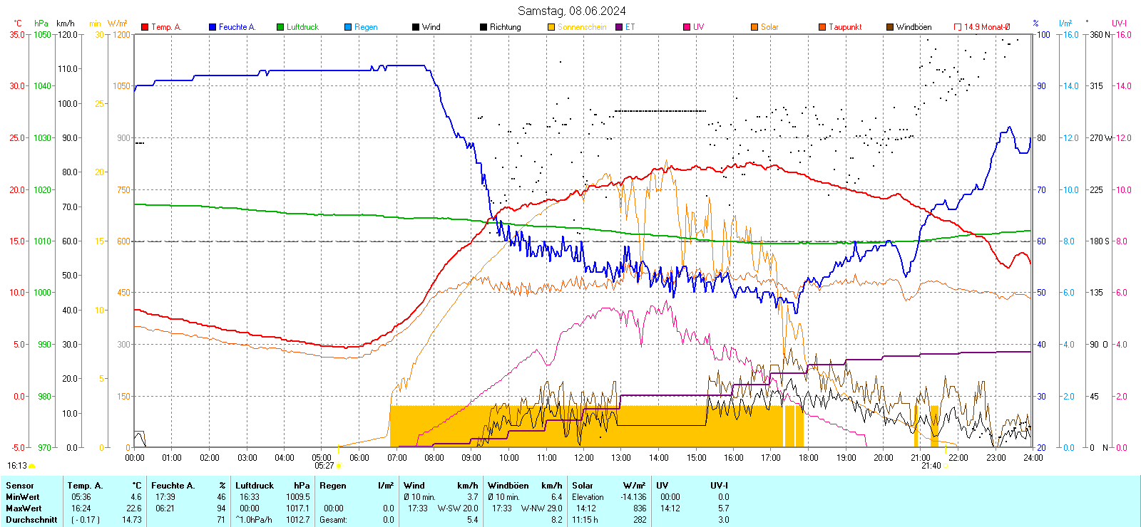Click the MaxWert row label
Screen dimensions: 1141x527
[24, 508]
